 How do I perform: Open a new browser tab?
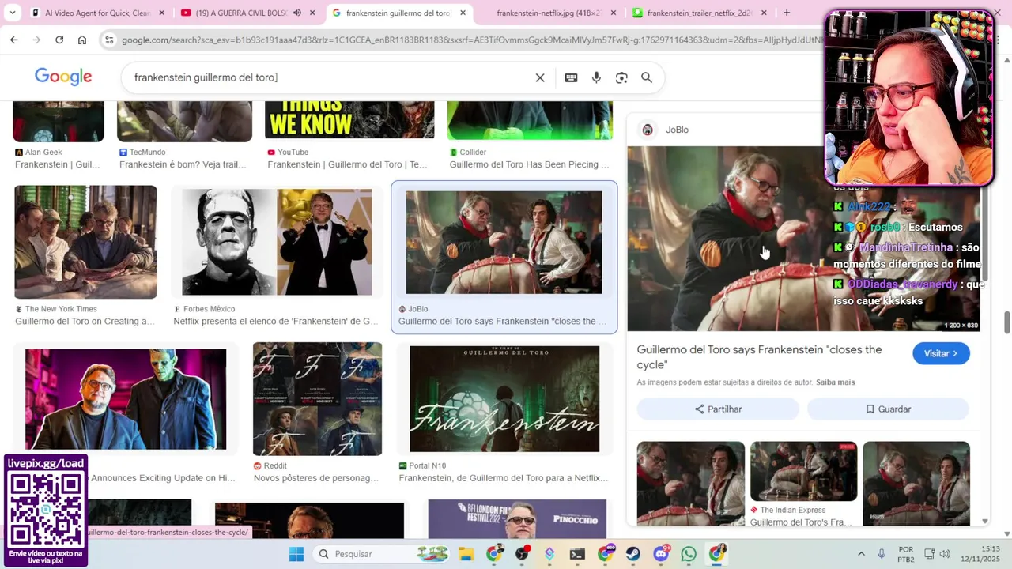point(786,13)
